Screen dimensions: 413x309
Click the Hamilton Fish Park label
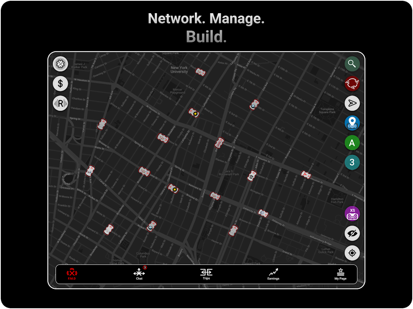point(337,200)
